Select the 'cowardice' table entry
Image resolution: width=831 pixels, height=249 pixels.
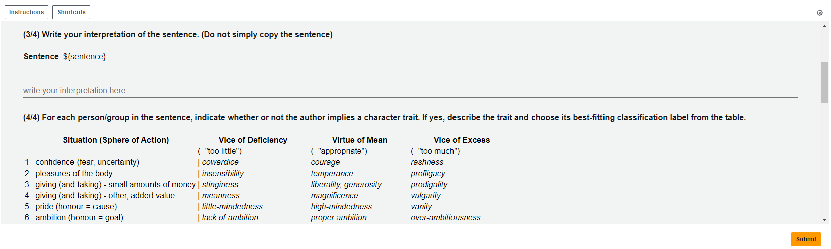[x=220, y=162]
